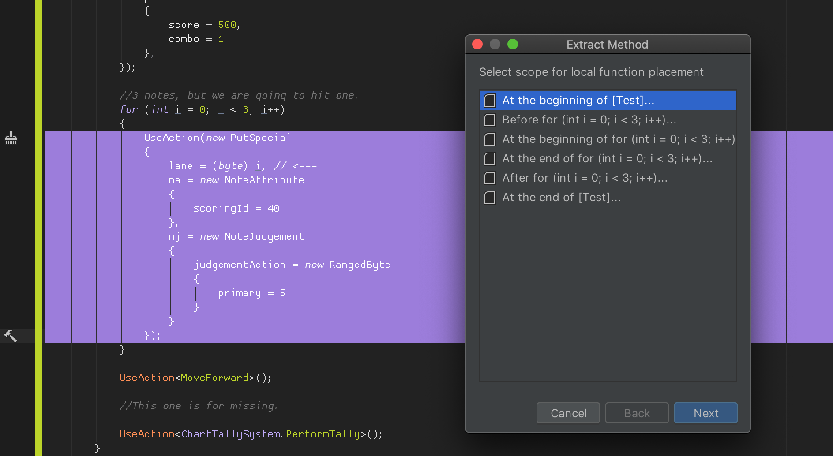Screen dimensions: 833x456
Task: Click icon beside 'At the end of for'
Action: 490,159
